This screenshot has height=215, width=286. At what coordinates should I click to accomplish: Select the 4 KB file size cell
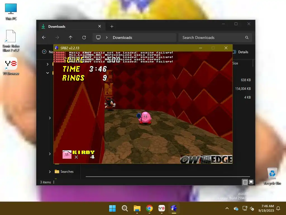tap(247, 97)
